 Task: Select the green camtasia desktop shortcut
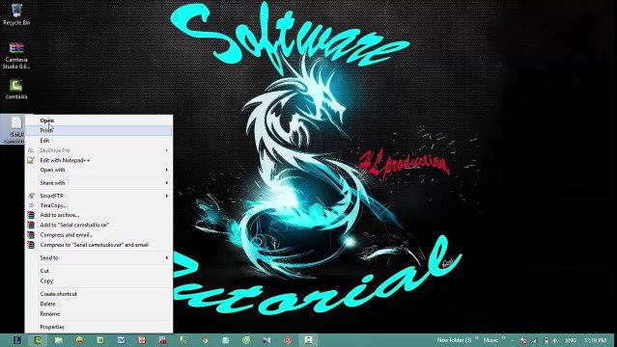coord(16,90)
